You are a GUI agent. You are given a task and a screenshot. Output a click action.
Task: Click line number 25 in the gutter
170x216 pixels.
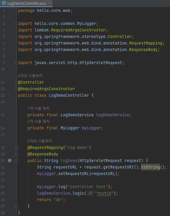(3, 193)
